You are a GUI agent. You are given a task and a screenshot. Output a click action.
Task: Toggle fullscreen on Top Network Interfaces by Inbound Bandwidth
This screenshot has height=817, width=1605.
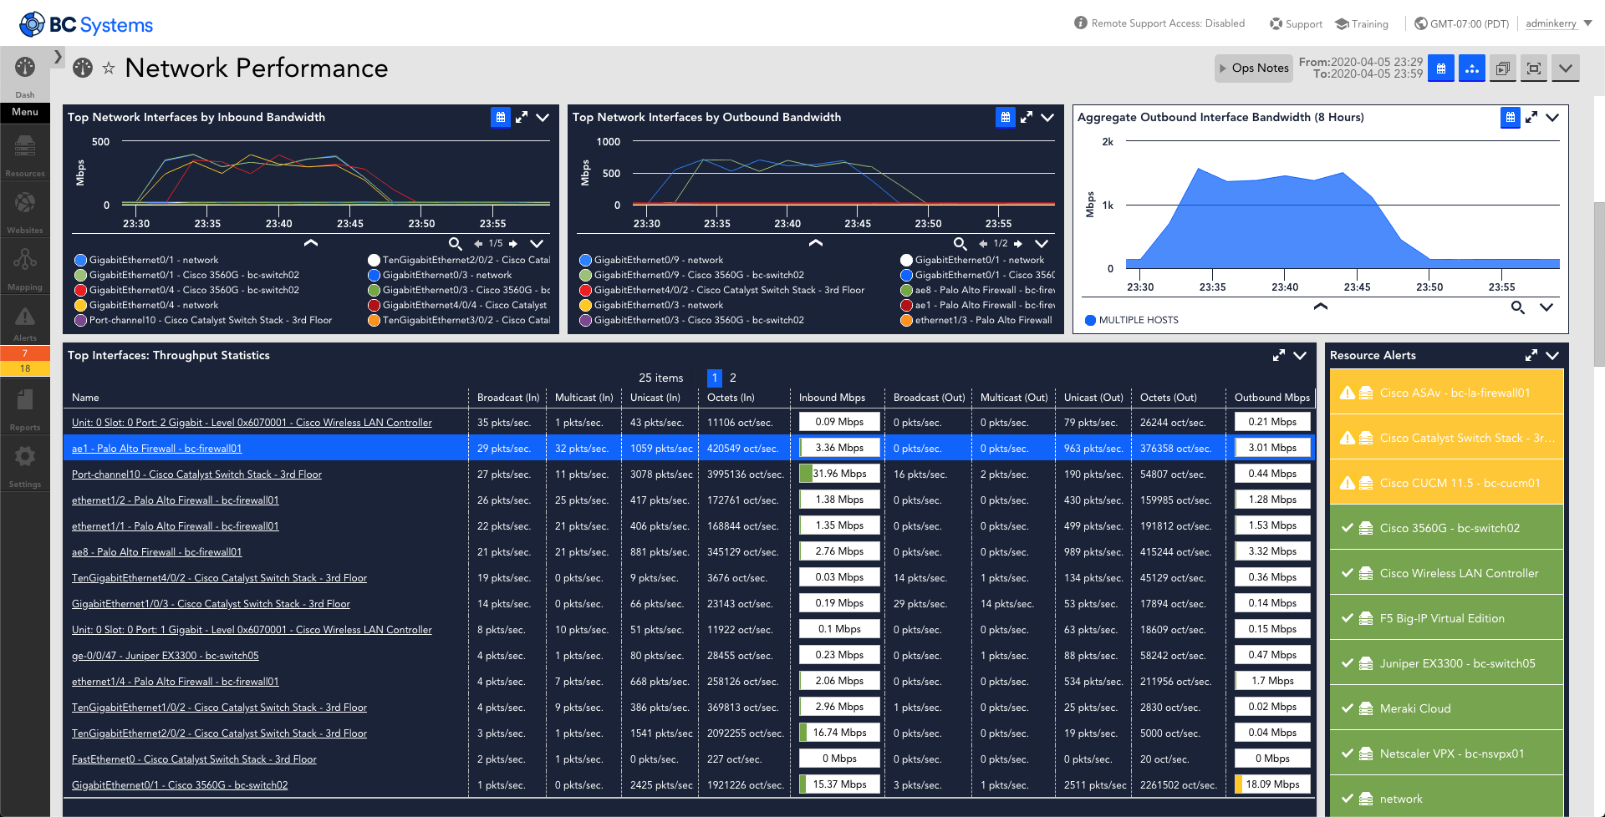click(522, 117)
